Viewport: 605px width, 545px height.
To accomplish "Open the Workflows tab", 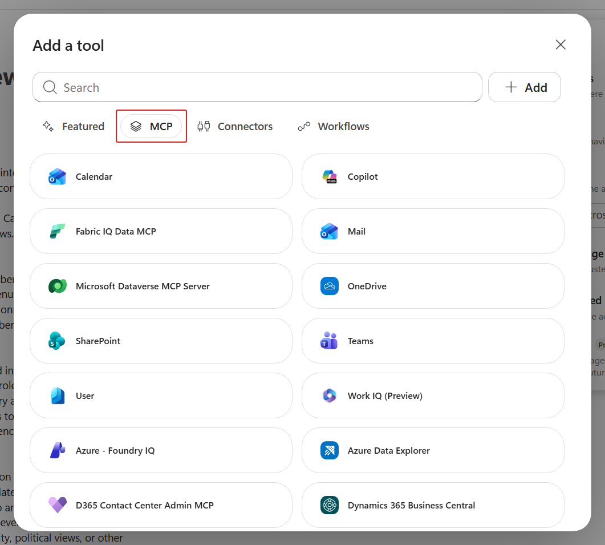I will [x=334, y=126].
